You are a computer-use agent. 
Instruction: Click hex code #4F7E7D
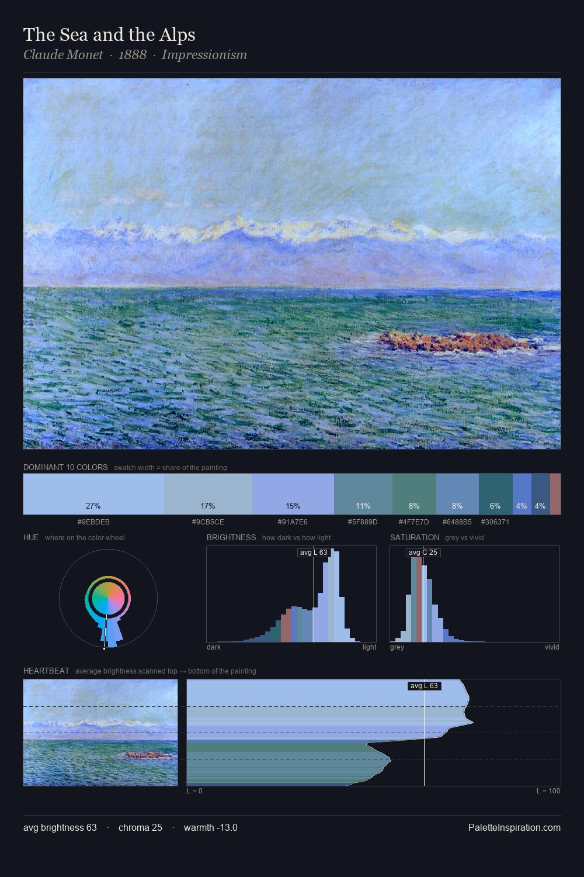[x=413, y=522]
